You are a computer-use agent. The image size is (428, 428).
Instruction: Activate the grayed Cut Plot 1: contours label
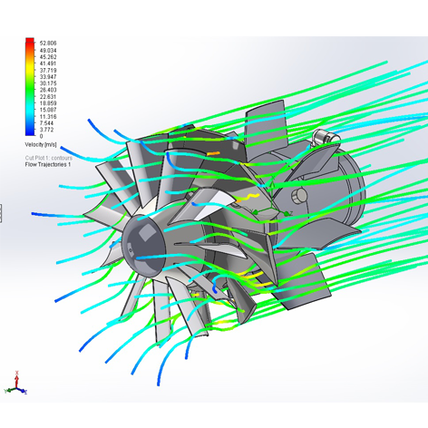49,158
